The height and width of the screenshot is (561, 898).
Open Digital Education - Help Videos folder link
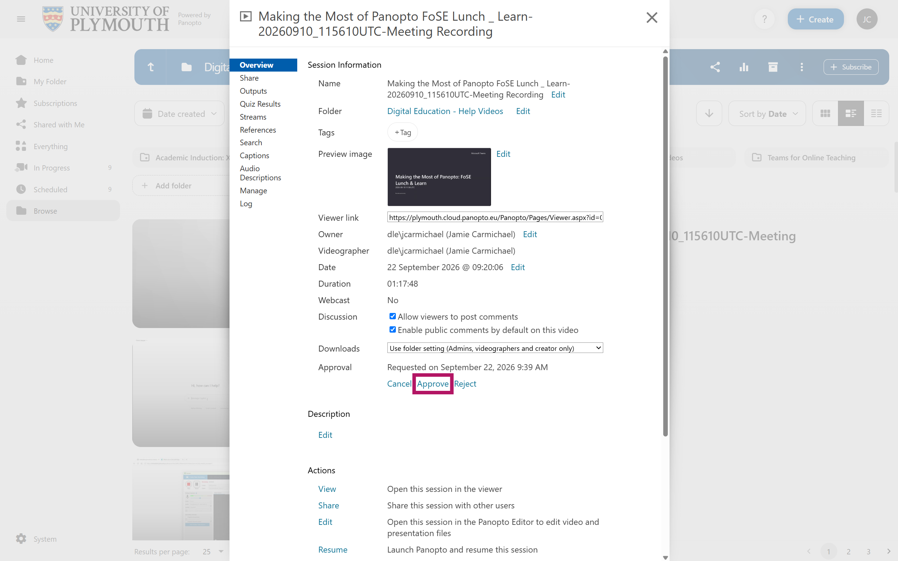[445, 111]
